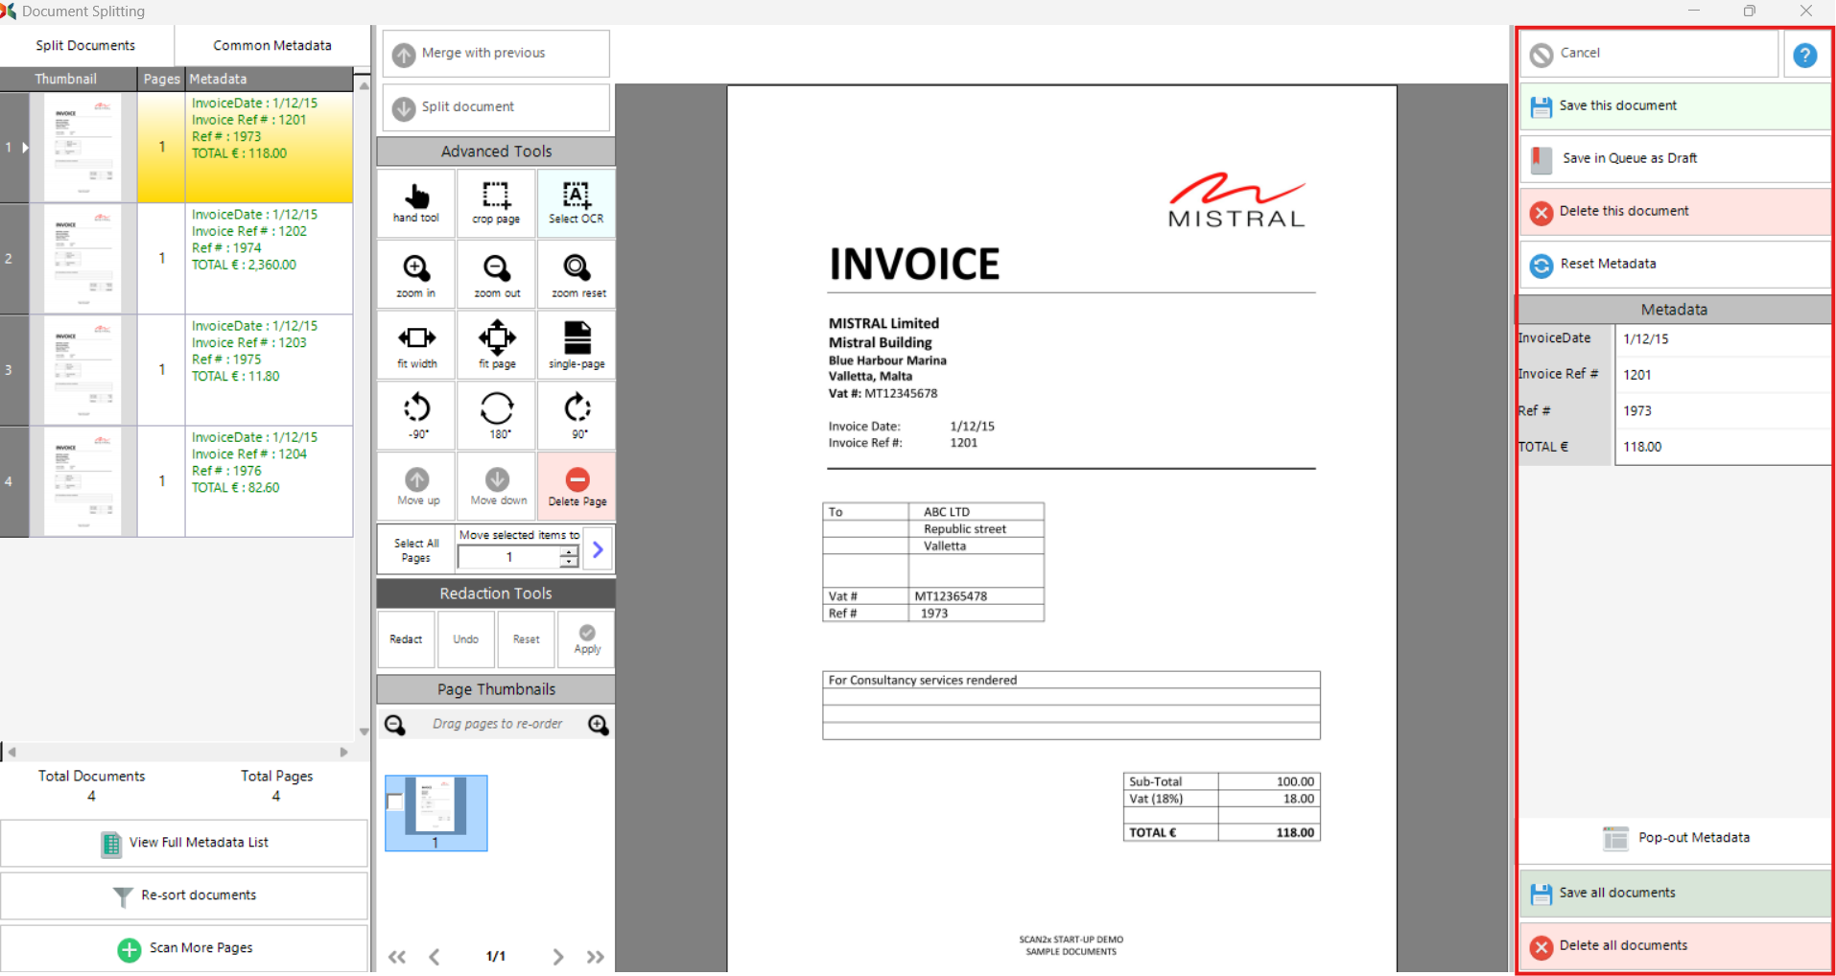Go to the next page arrow
This screenshot has width=1836, height=976.
(557, 956)
